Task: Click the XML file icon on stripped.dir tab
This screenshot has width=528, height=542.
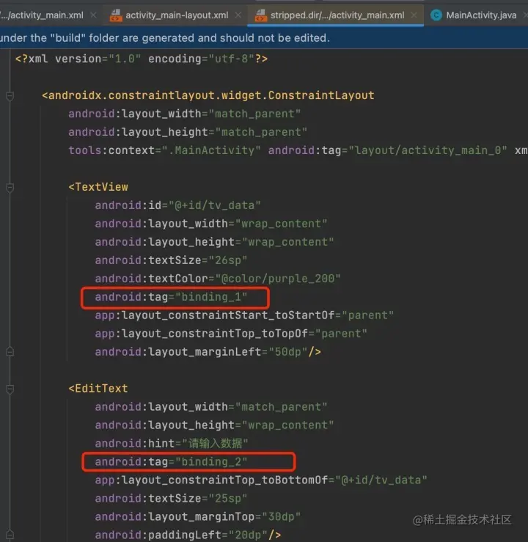Action: coord(260,15)
